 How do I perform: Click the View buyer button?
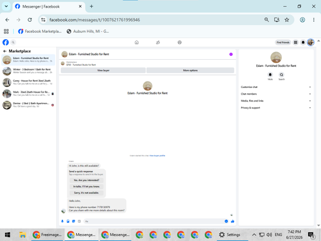(x=103, y=70)
